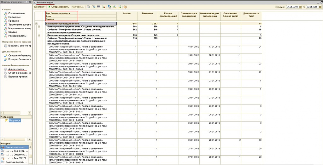Click the Возврат бизнес-процесса icon
The height and width of the screenshot is (165, 323).
pyautogui.click(x=6, y=60)
